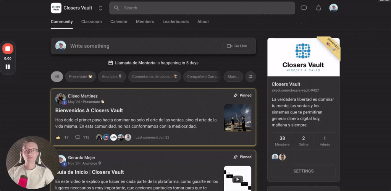This screenshot has height=191, width=391.
Task: Switch to the Community tab
Action: click(61, 22)
